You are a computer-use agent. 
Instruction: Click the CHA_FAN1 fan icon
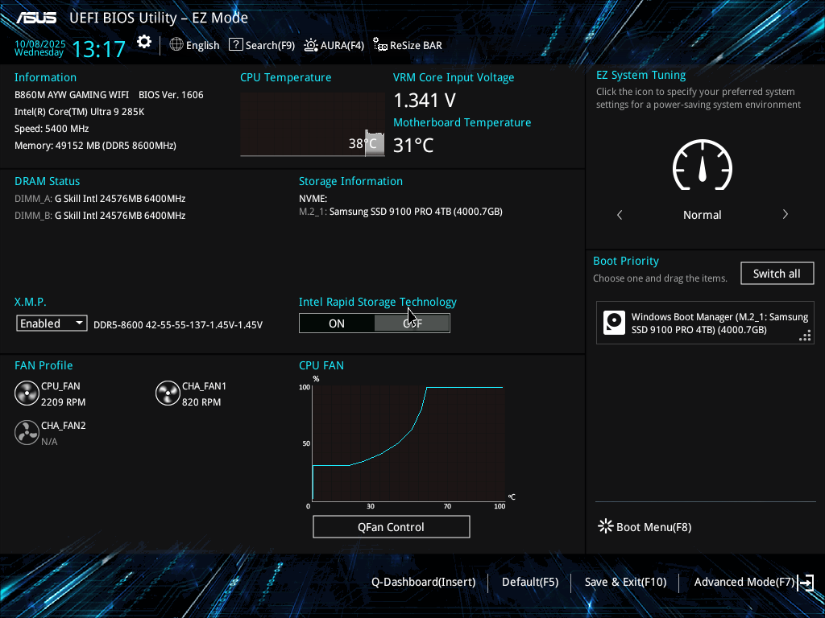click(168, 393)
